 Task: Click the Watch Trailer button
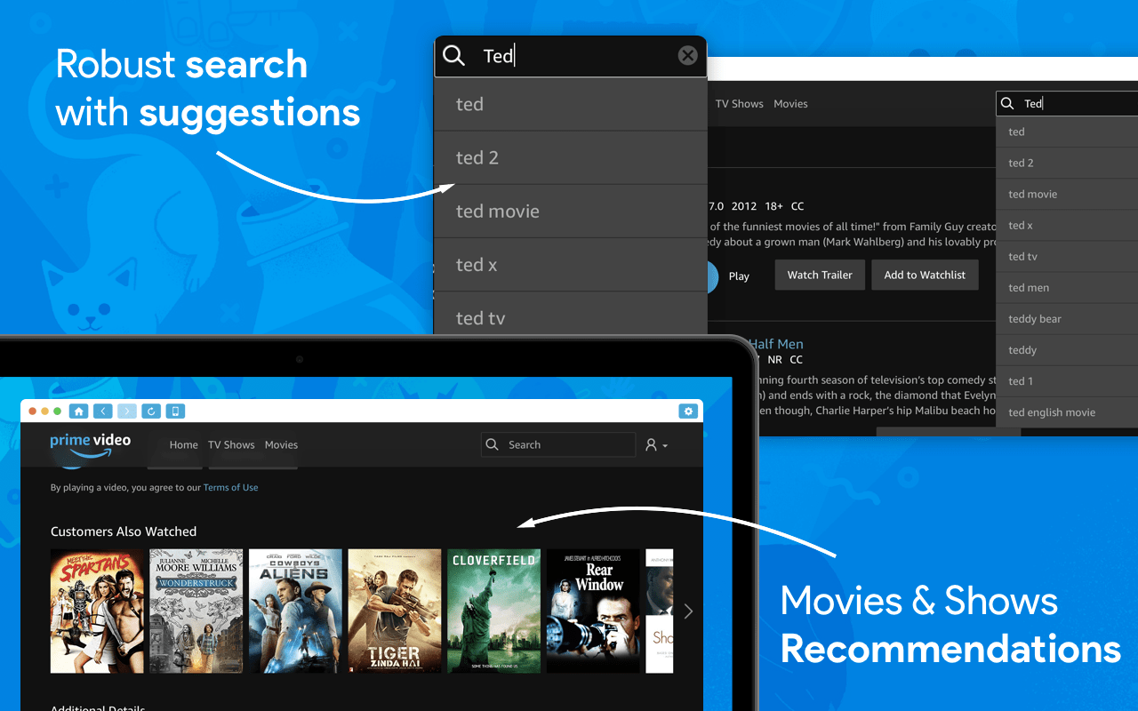click(x=820, y=275)
